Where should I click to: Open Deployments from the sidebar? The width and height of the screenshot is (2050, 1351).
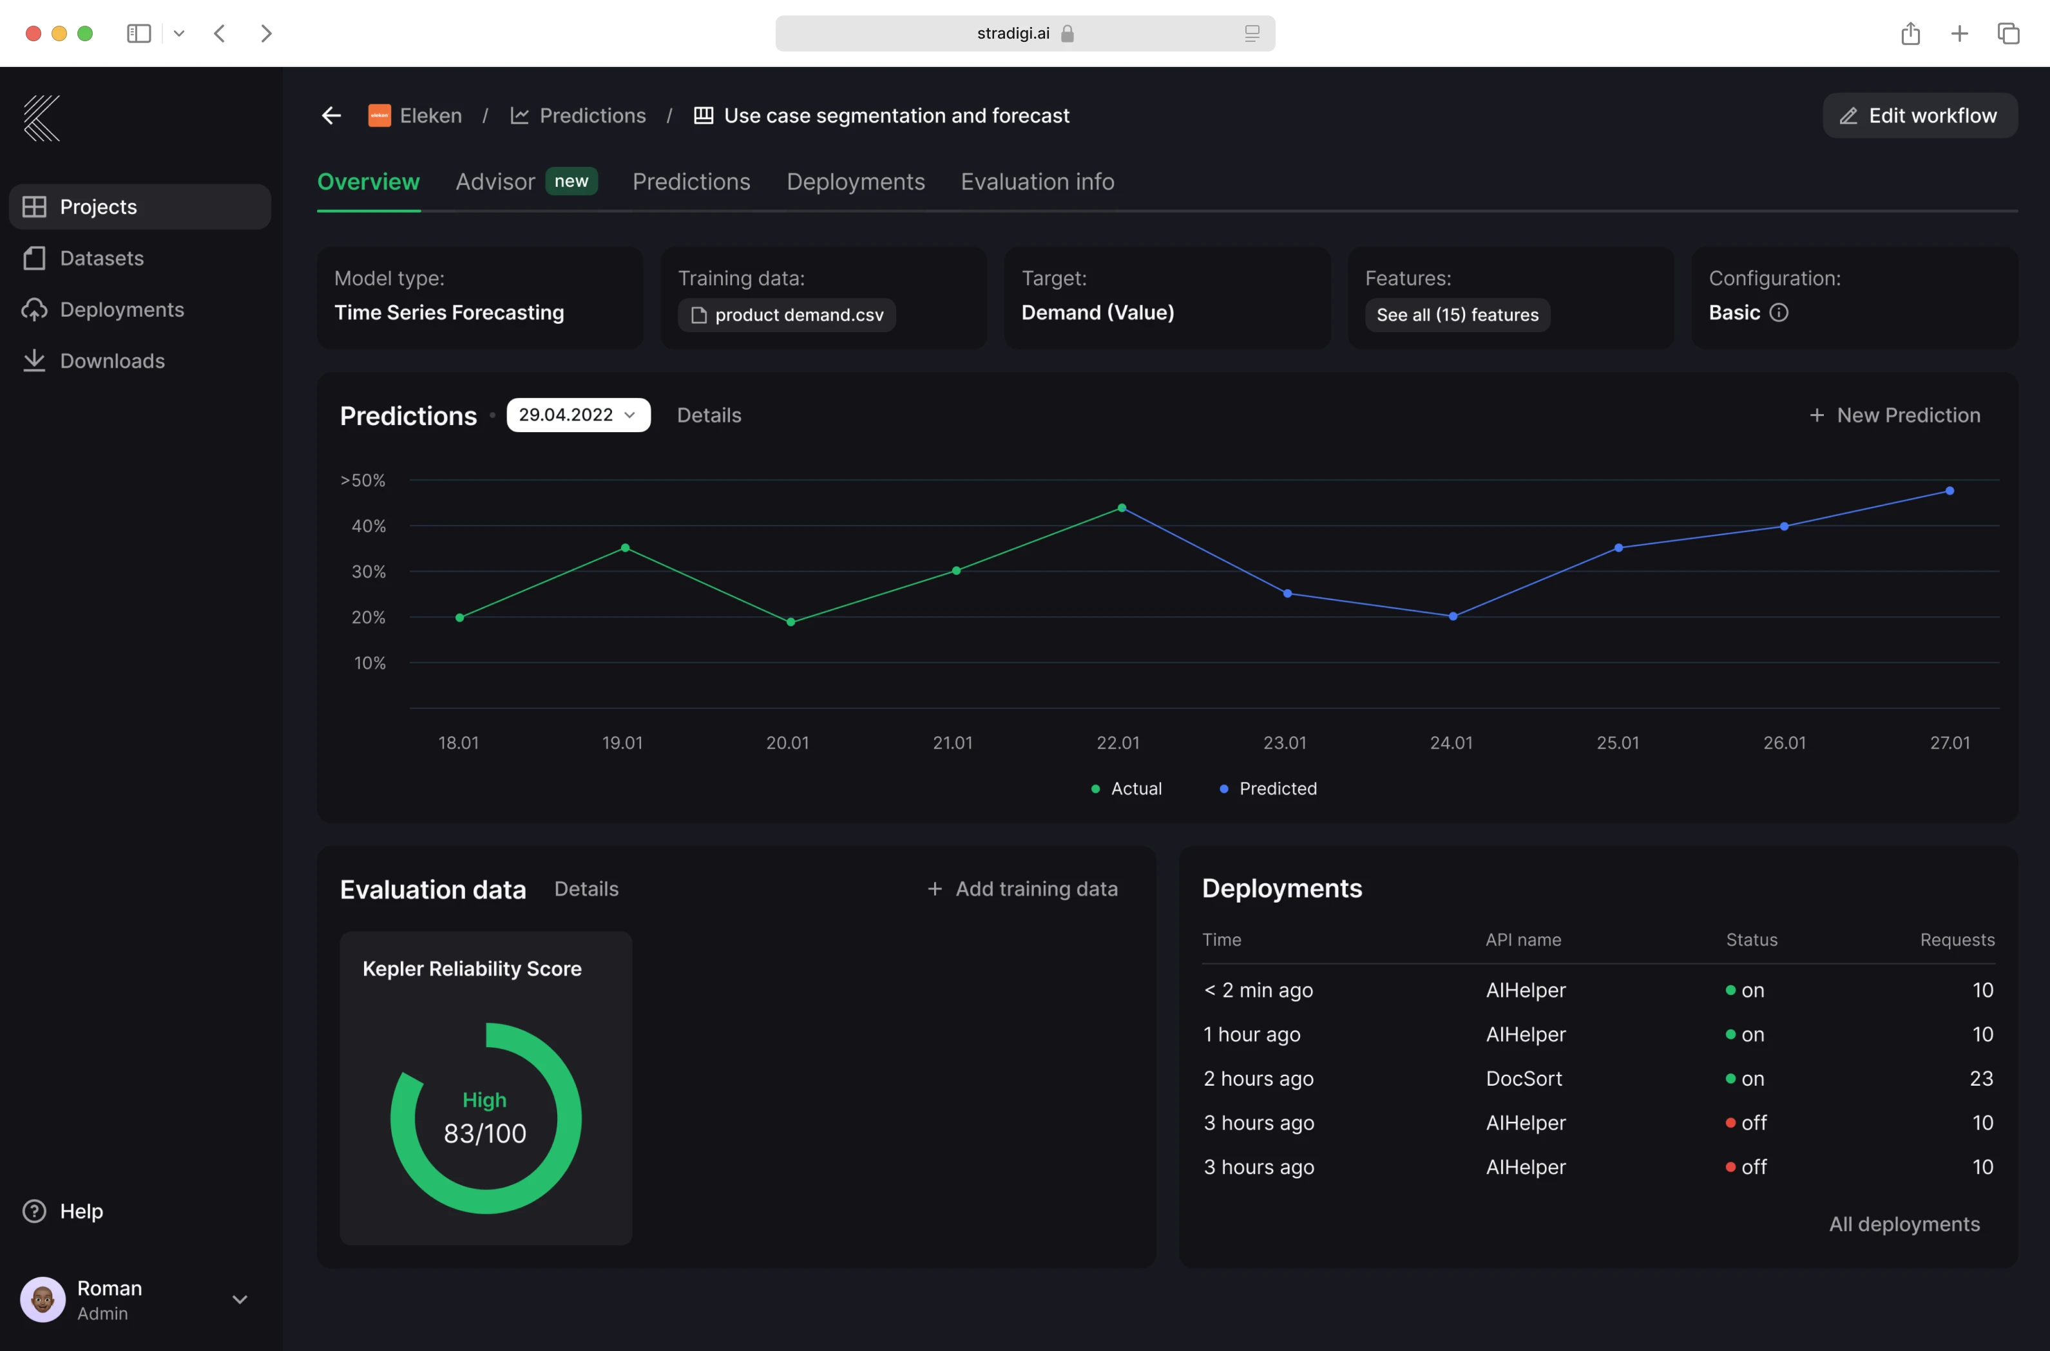(122, 309)
